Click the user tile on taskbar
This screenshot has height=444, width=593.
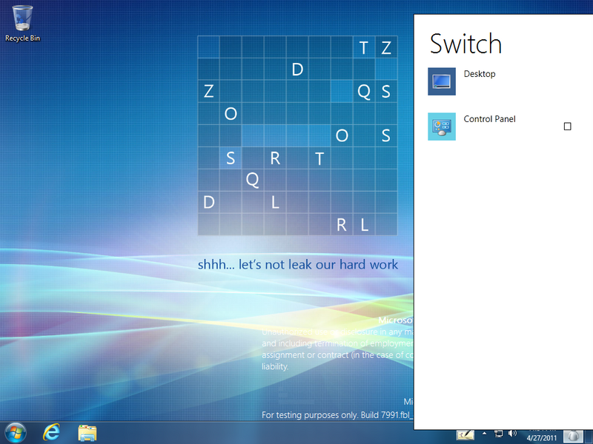click(573, 437)
